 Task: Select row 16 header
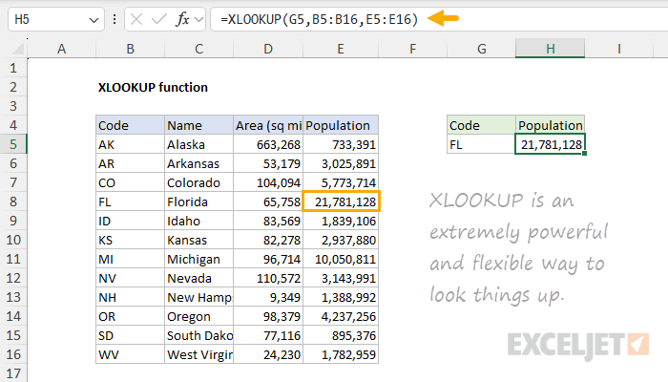(13, 354)
